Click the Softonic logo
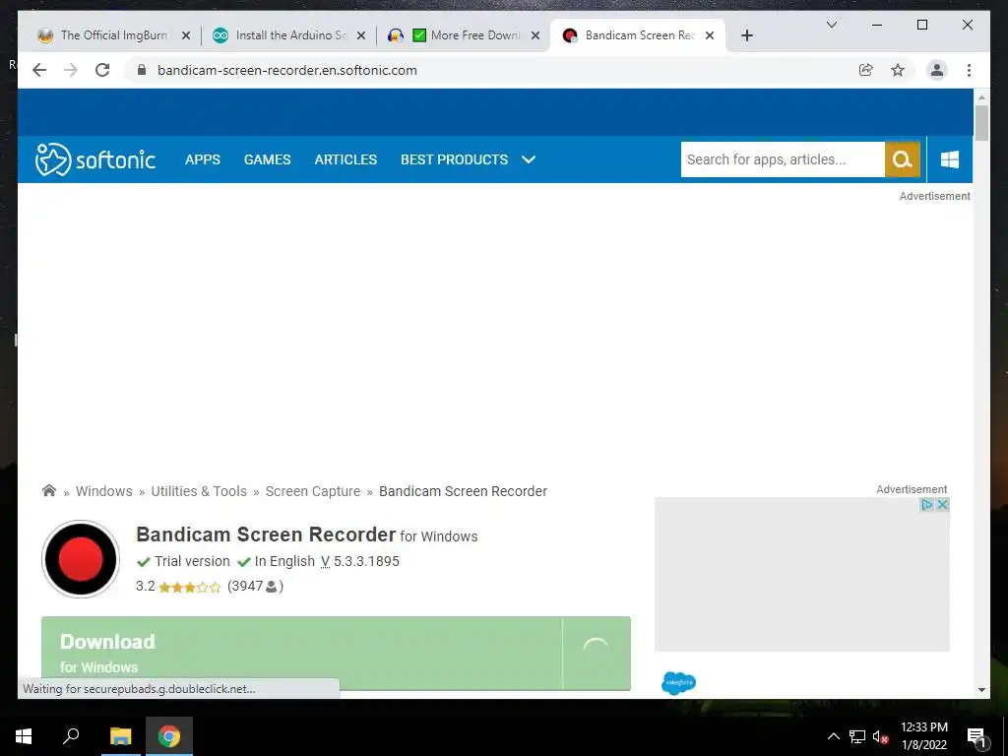Viewport: 1008px width, 756px height. coord(95,159)
